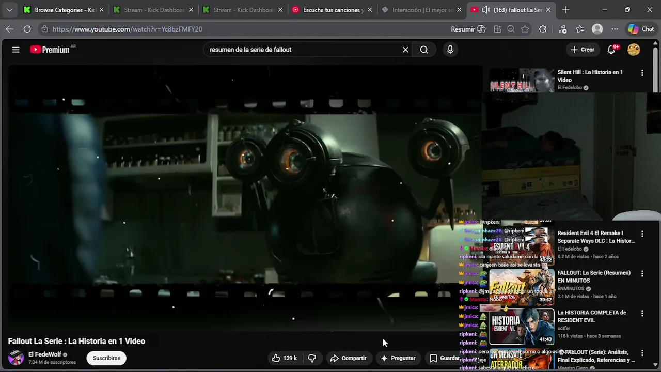
Task: Open Silent Hill video thumbnail
Action: point(522,80)
